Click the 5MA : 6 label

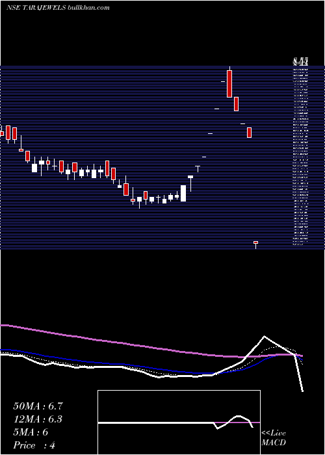(31, 432)
